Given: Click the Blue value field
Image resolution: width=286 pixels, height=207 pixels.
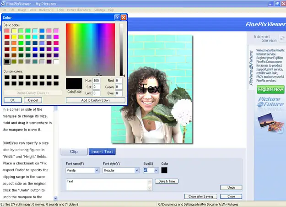Looking at the screenshot, I should [119, 93].
